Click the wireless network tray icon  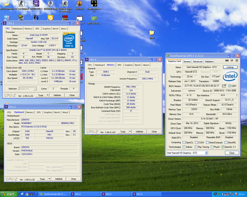pyautogui.click(x=236, y=194)
